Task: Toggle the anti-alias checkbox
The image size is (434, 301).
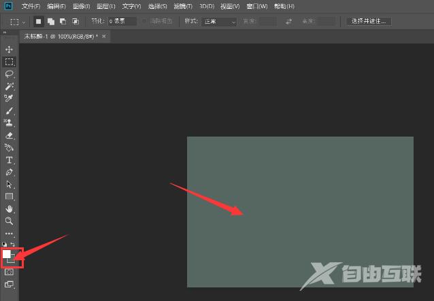Action: click(x=144, y=21)
